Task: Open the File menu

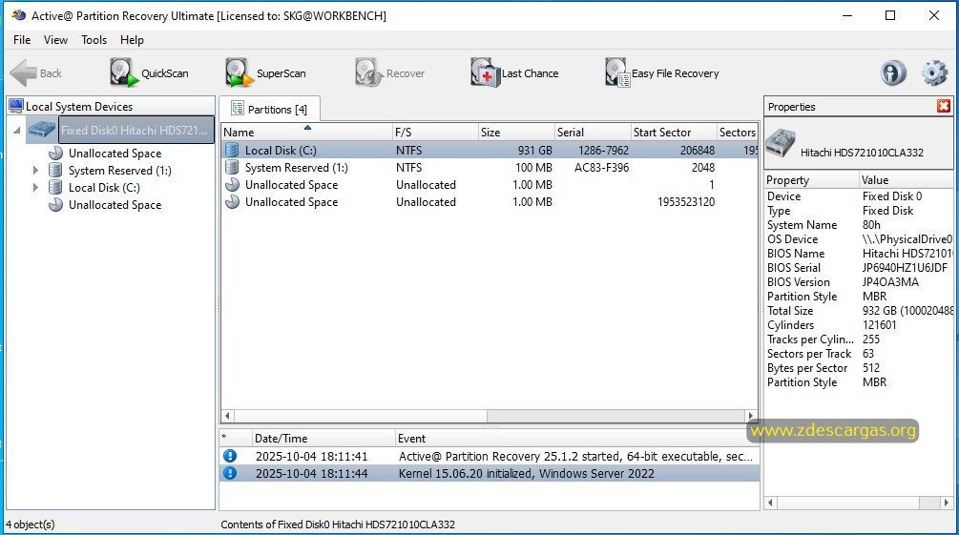Action: click(x=22, y=40)
